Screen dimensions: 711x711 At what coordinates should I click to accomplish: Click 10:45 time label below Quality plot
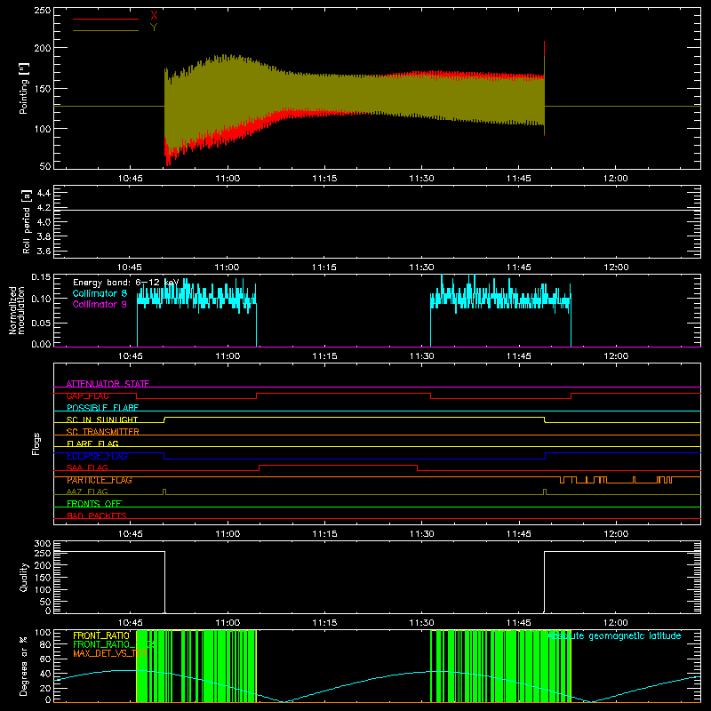click(x=130, y=623)
